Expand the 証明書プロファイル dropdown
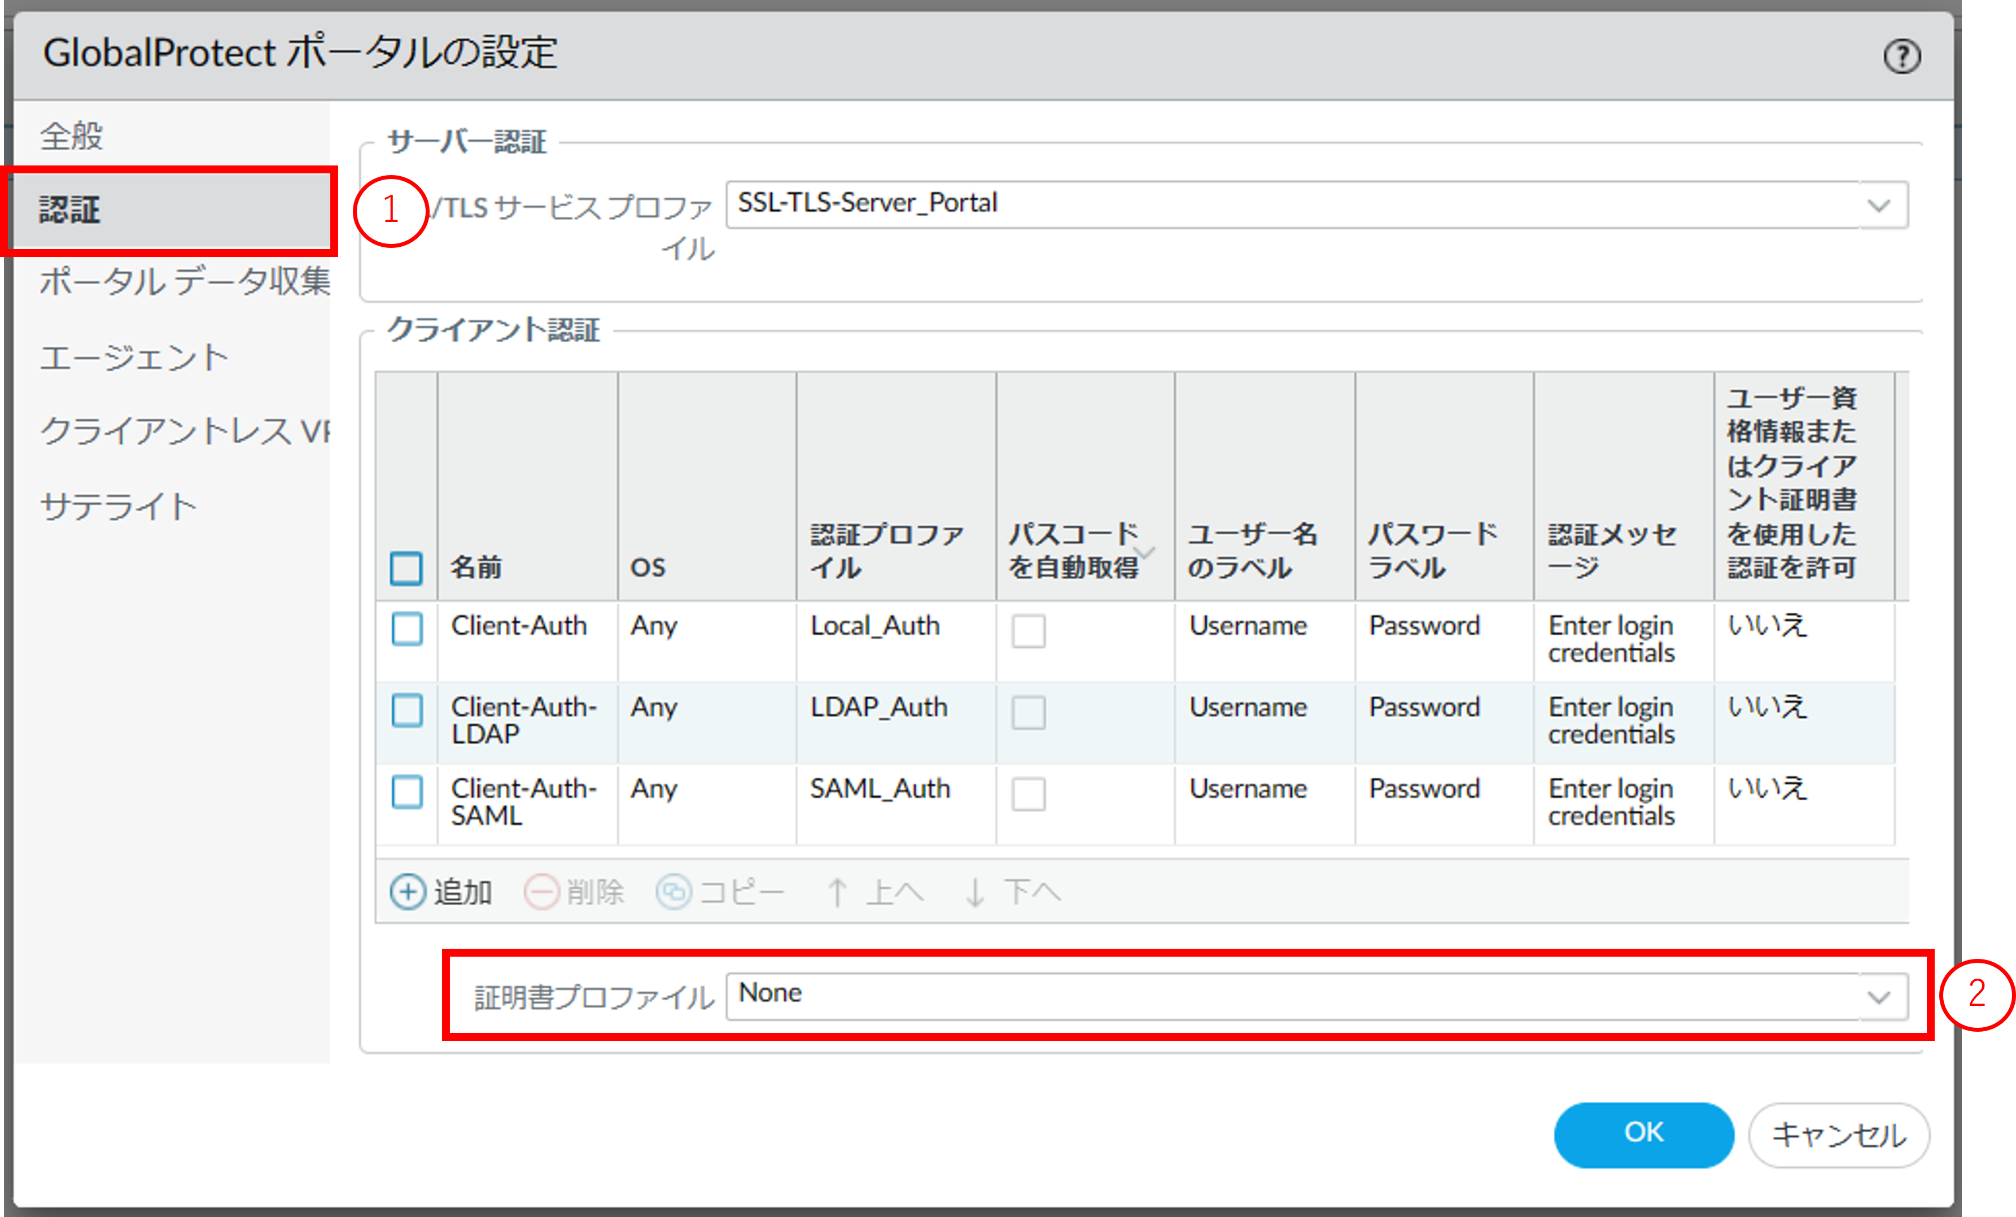The height and width of the screenshot is (1217, 2016). 1879,997
